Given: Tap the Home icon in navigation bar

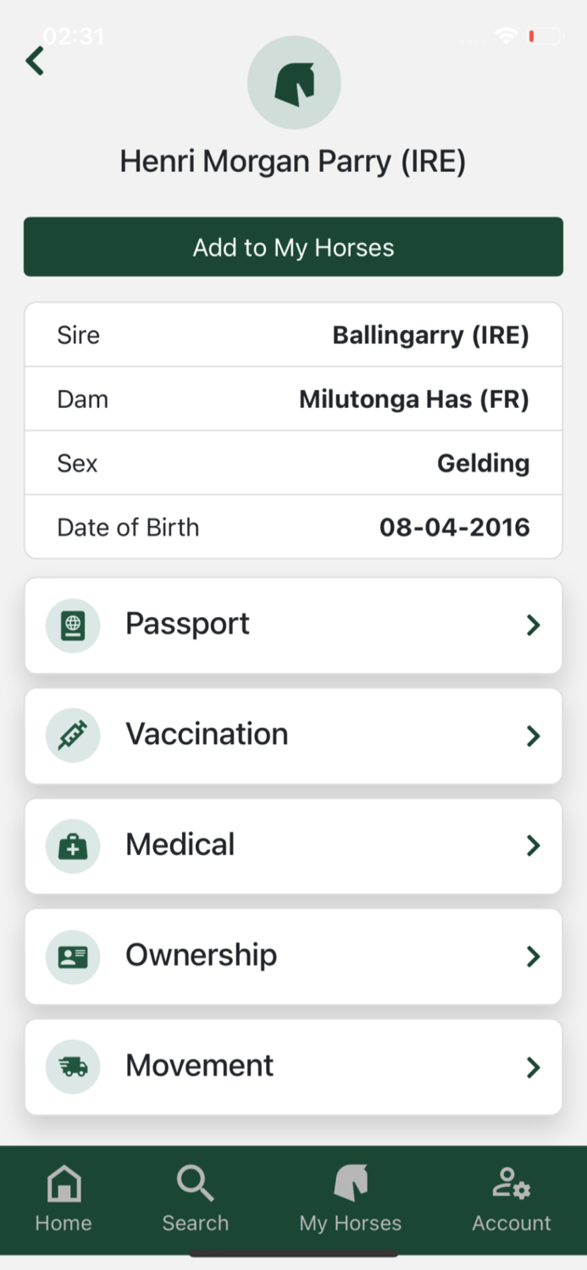Looking at the screenshot, I should click(x=63, y=1181).
